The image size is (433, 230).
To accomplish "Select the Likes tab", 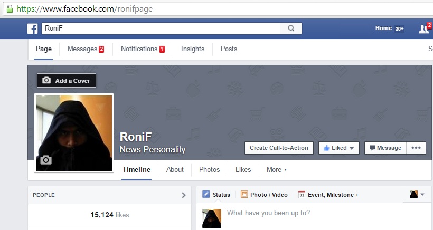I will tap(243, 170).
